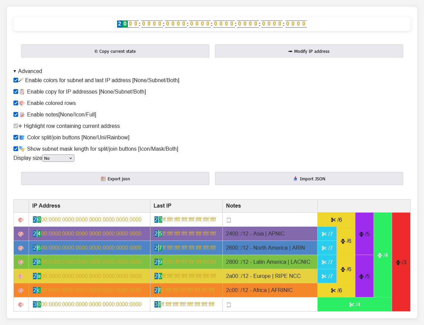The image size is (424, 325).
Task: Split the 2400 subnet with scissors /7
Action: coord(327,234)
